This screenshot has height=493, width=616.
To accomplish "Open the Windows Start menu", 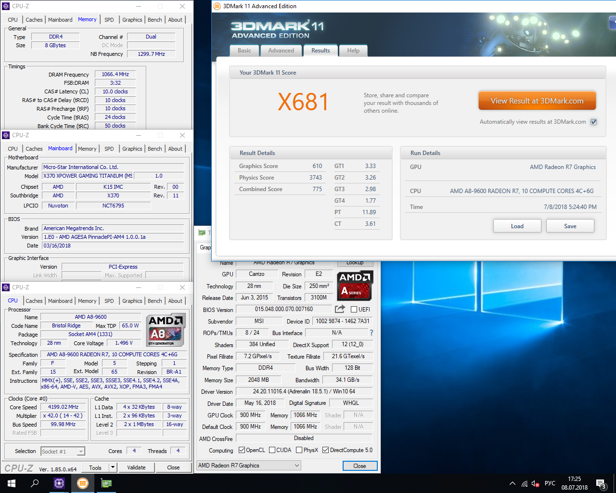I will tap(12, 483).
